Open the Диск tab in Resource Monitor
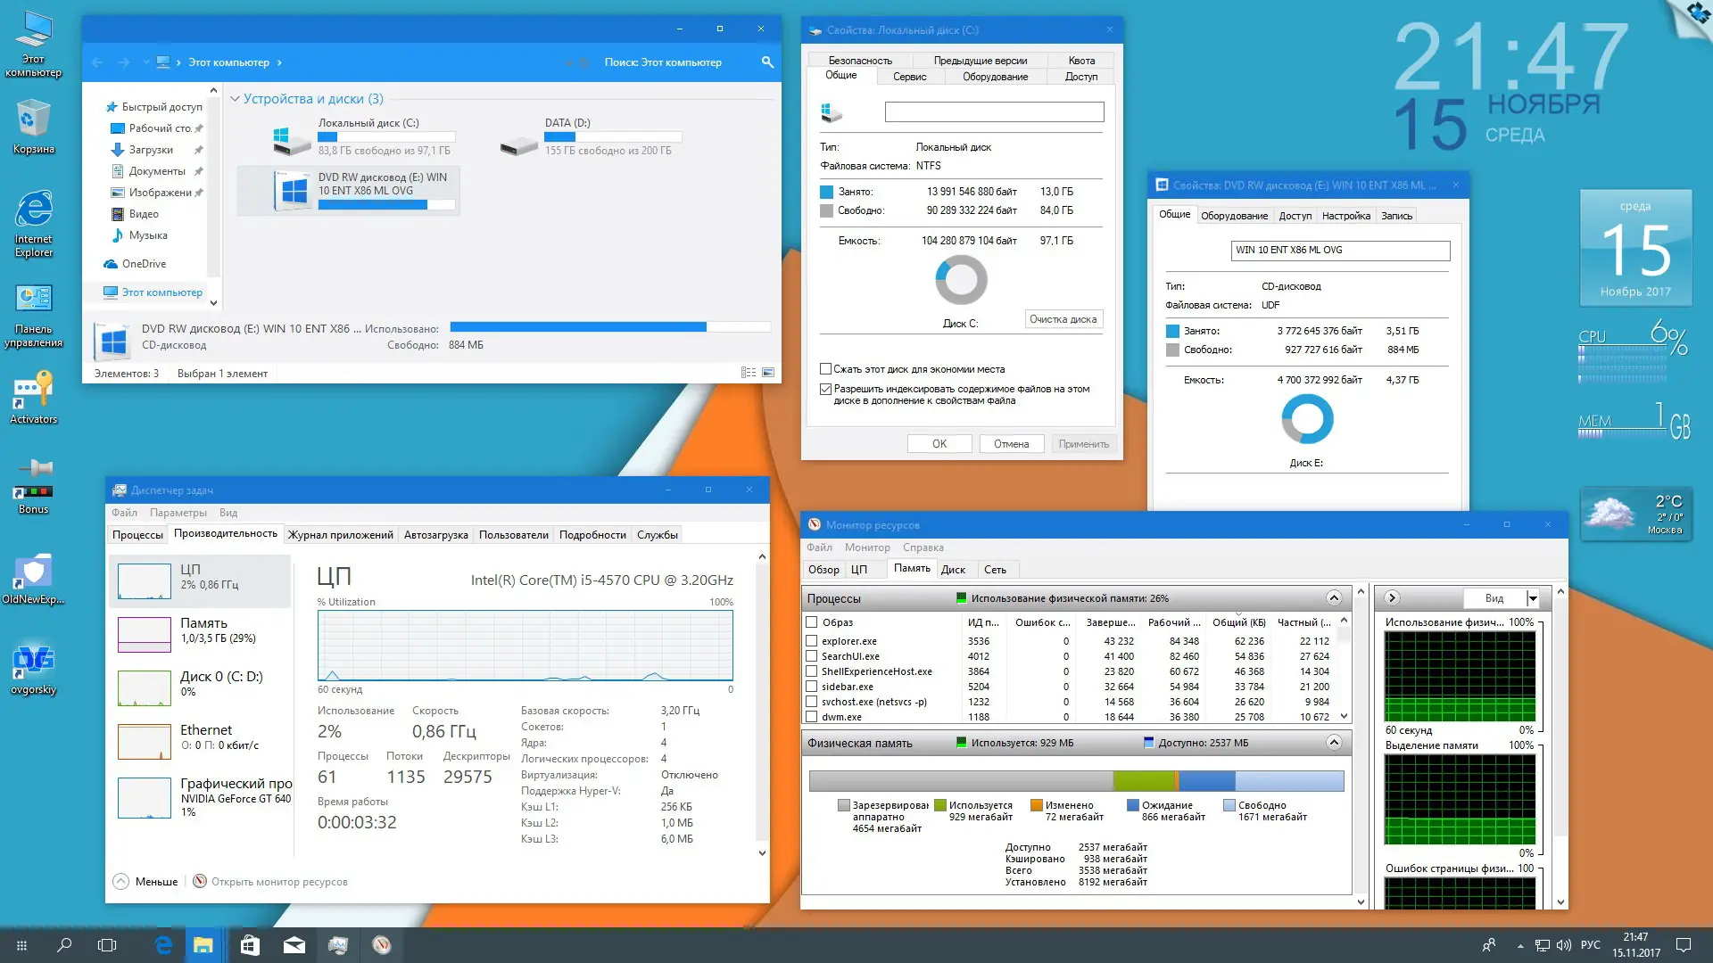 point(953,570)
